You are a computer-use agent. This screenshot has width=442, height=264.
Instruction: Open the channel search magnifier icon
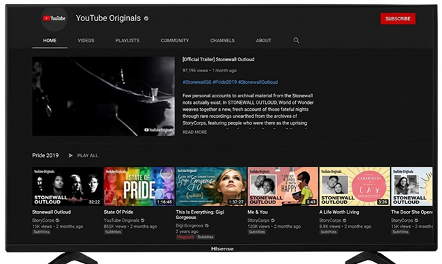point(296,40)
